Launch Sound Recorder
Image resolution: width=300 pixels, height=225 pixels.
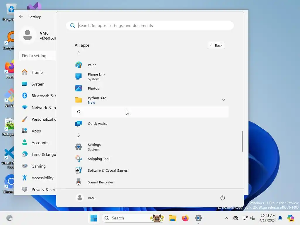click(150, 182)
